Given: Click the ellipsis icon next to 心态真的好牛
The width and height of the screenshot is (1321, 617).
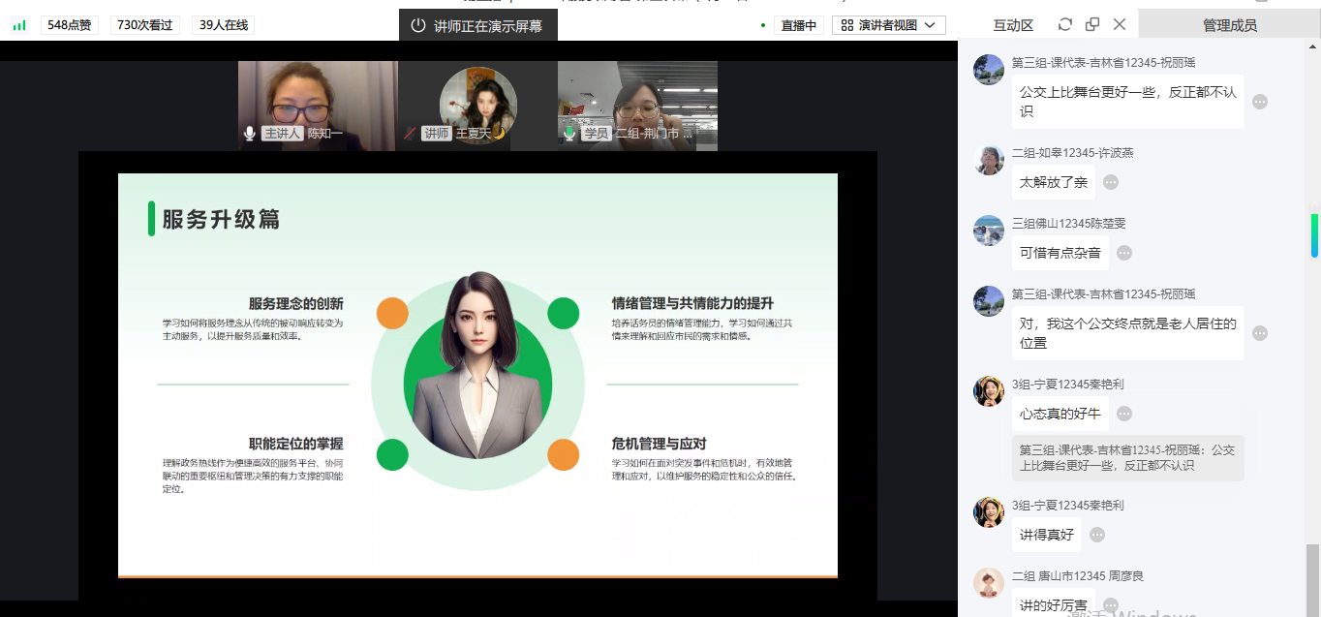Looking at the screenshot, I should [x=1124, y=414].
